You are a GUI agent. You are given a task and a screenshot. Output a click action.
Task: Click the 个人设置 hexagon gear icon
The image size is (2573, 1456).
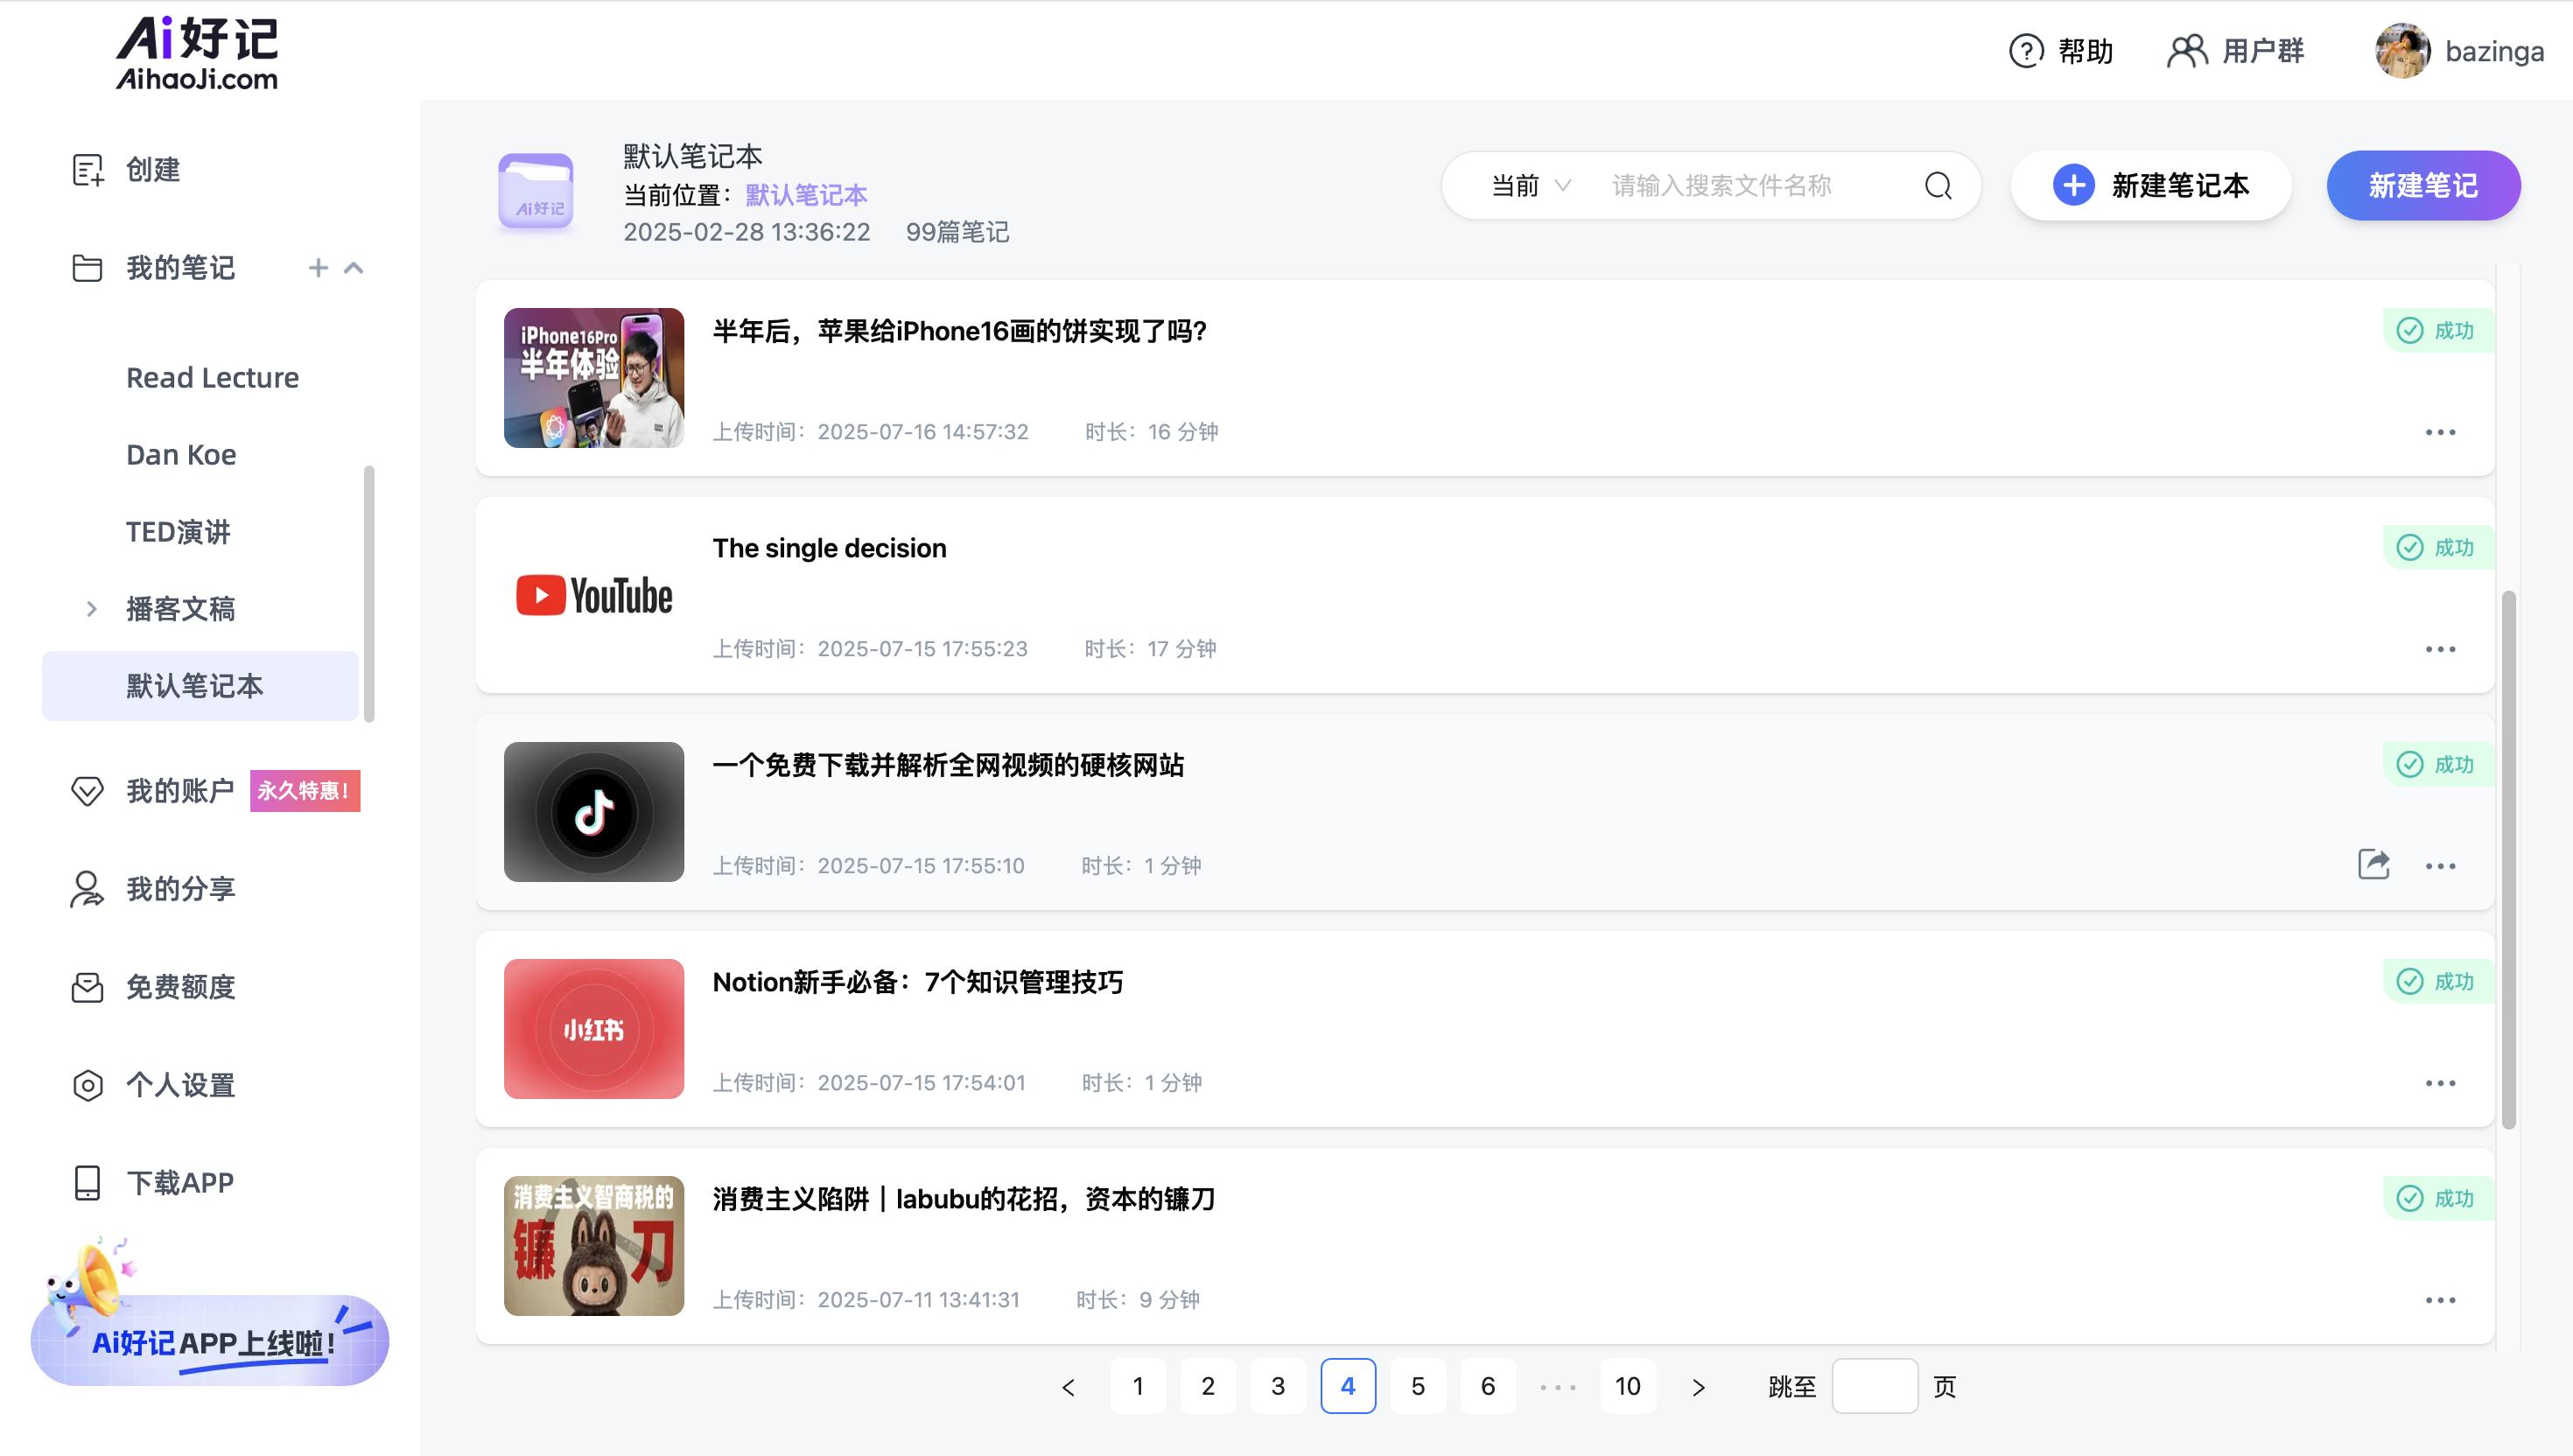pos(87,1085)
